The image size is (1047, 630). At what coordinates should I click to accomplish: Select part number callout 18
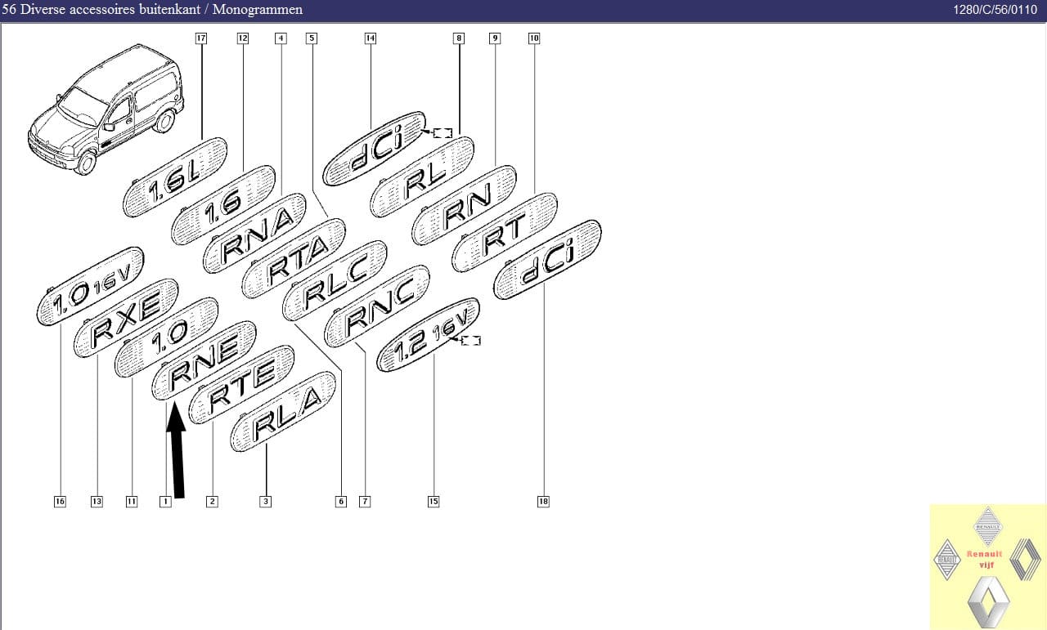(543, 502)
